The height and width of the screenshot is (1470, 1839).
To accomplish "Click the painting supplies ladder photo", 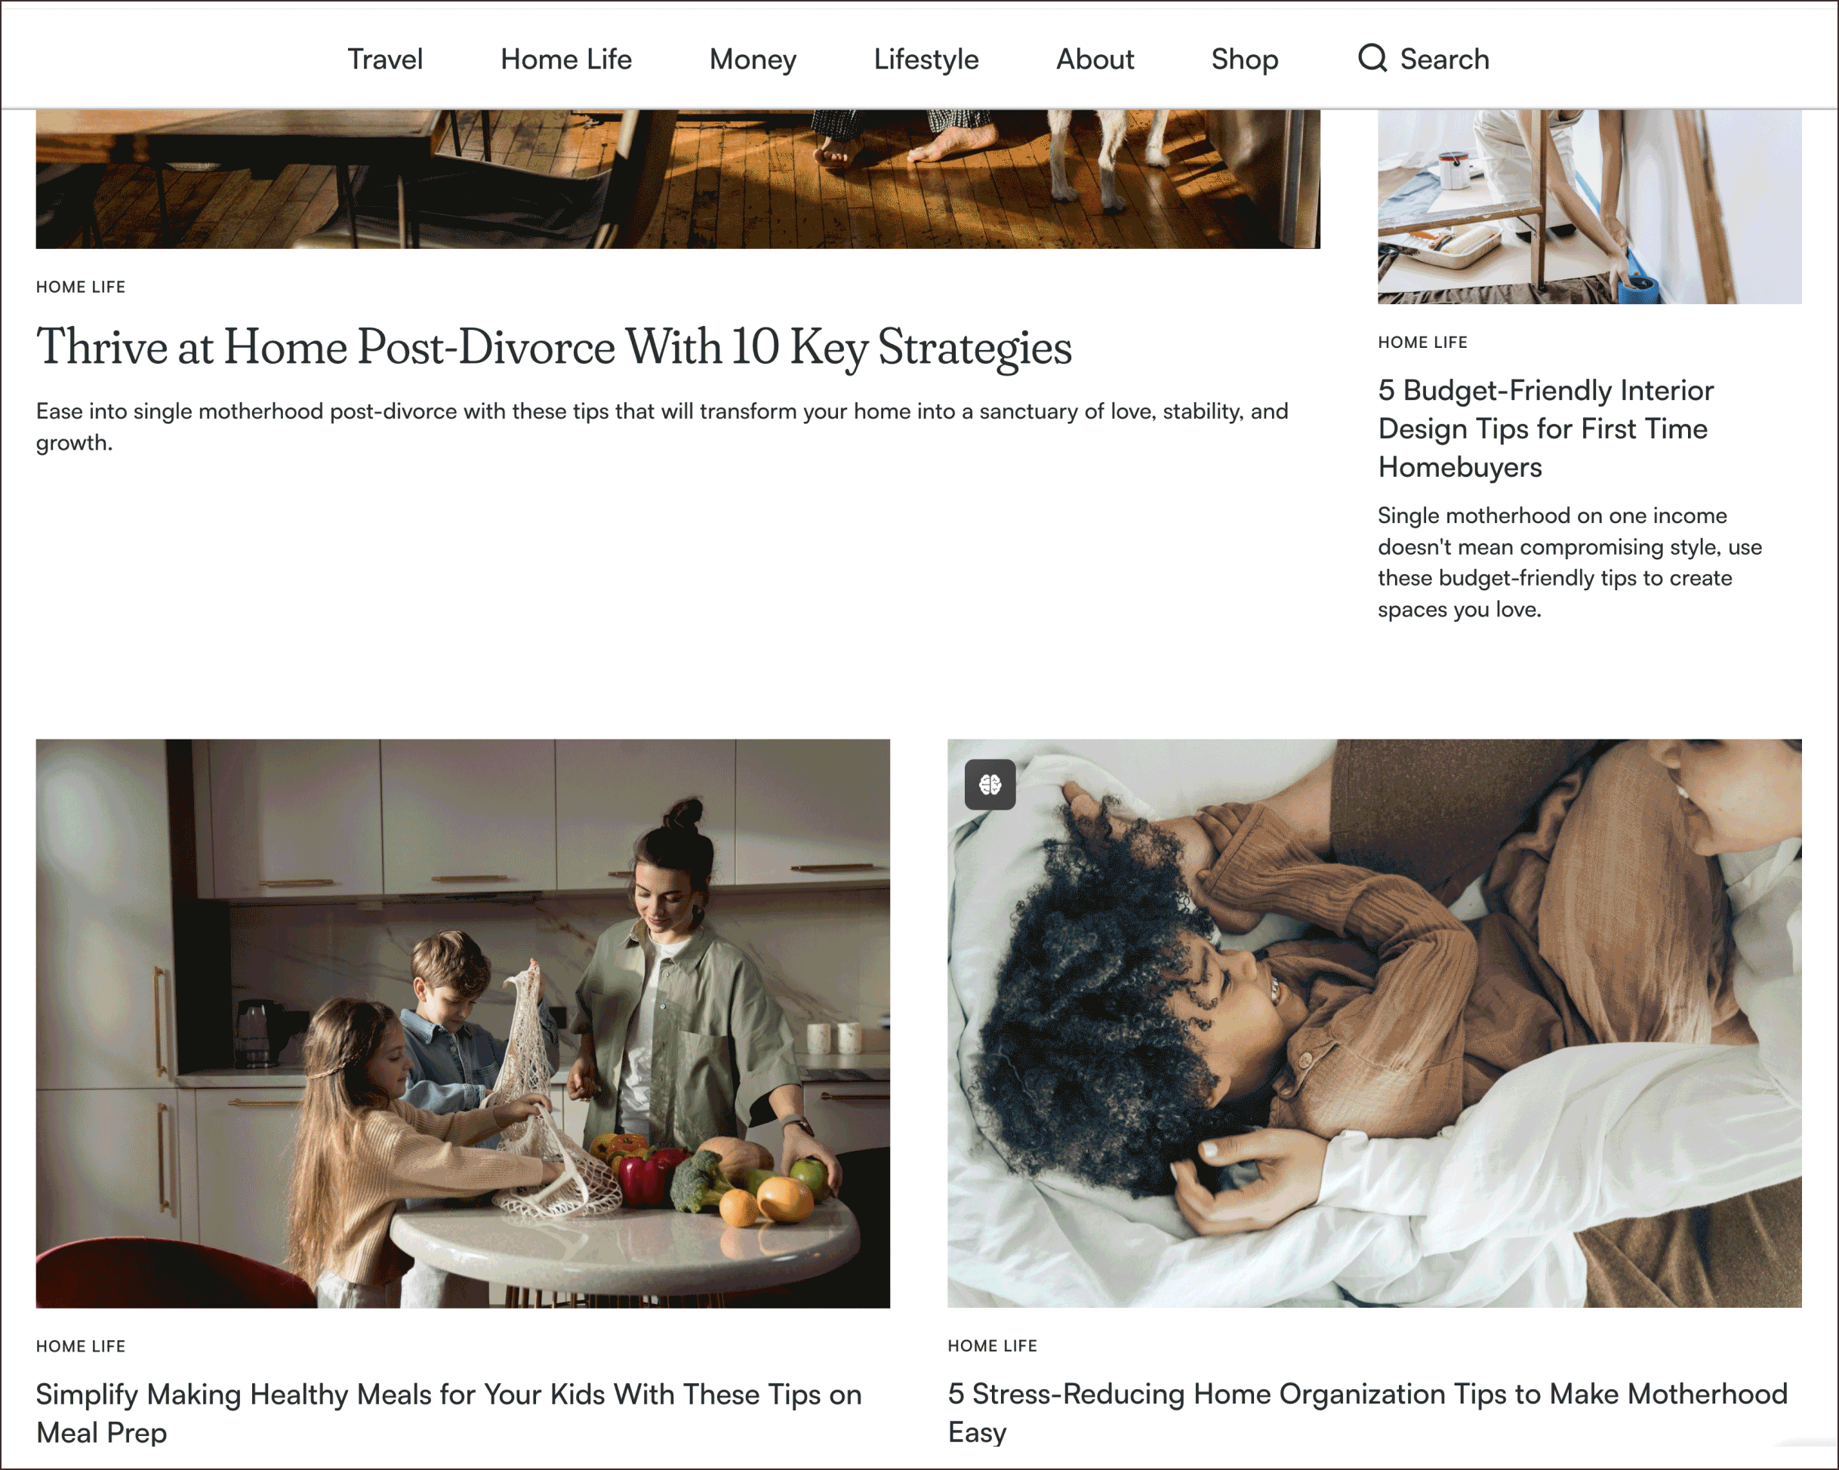I will pos(1590,206).
